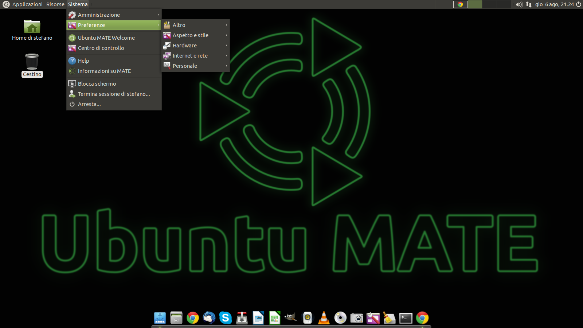Image resolution: width=583 pixels, height=328 pixels.
Task: Open the speaker audio app in dock
Action: tap(308, 318)
